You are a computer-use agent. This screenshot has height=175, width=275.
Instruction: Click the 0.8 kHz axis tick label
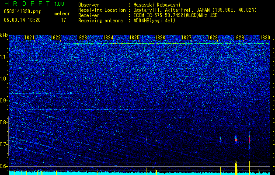[3, 122]
